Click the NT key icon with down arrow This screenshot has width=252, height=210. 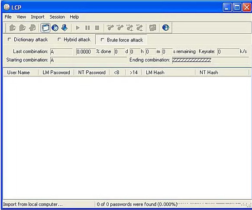click(139, 28)
